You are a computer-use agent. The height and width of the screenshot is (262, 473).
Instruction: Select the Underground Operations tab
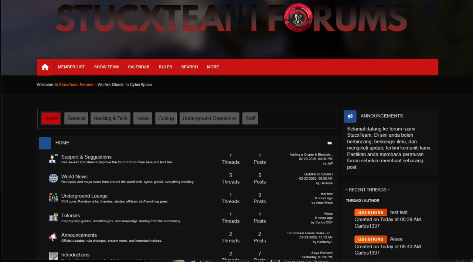(209, 118)
